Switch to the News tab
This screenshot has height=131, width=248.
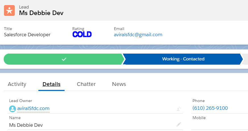119,84
